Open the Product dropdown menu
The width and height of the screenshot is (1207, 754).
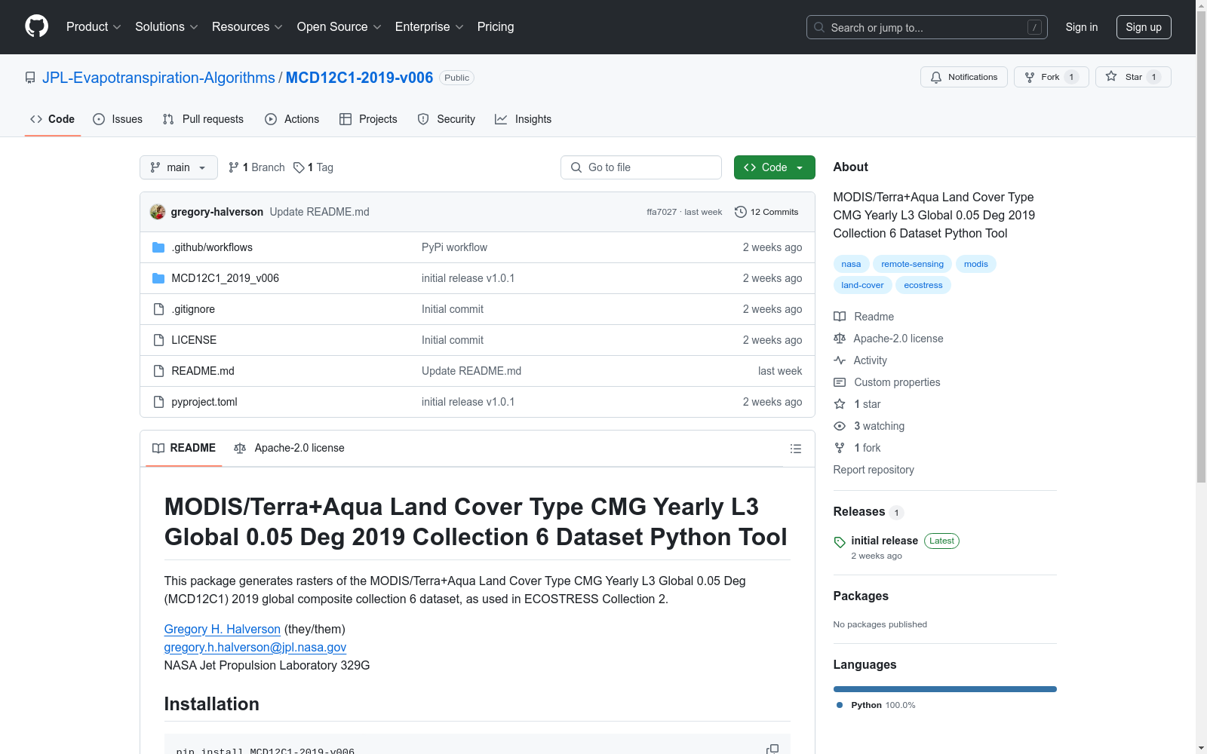point(94,26)
